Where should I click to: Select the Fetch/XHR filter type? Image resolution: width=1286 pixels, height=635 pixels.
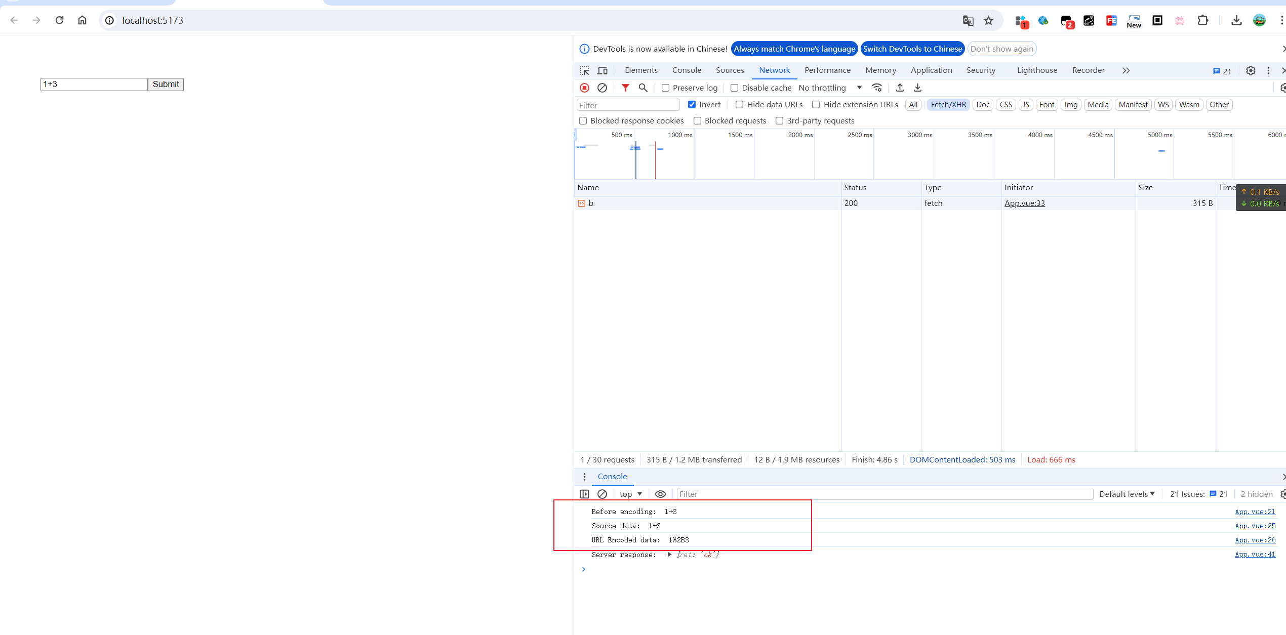(x=948, y=105)
